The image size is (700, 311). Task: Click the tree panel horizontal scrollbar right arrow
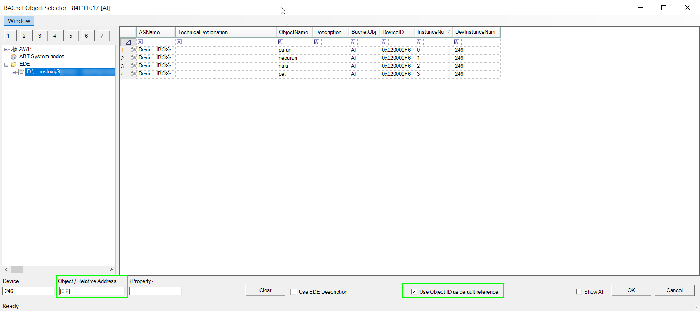(111, 269)
